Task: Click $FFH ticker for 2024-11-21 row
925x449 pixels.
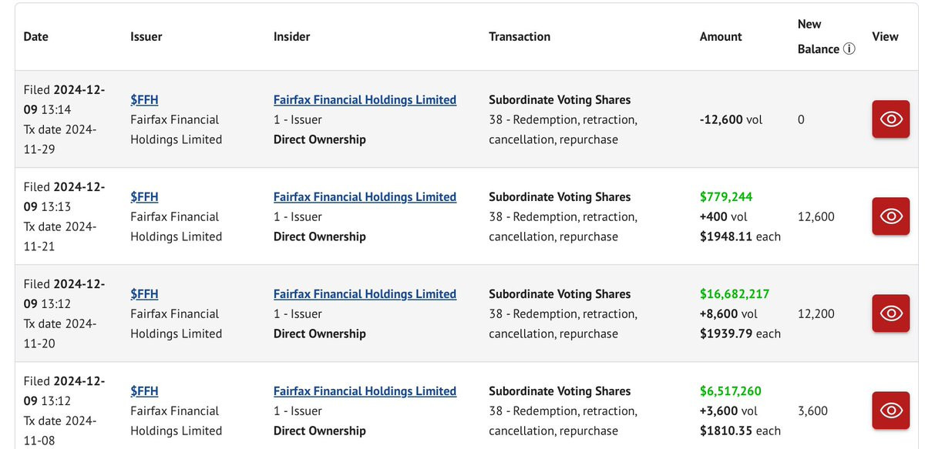Action: click(x=144, y=196)
